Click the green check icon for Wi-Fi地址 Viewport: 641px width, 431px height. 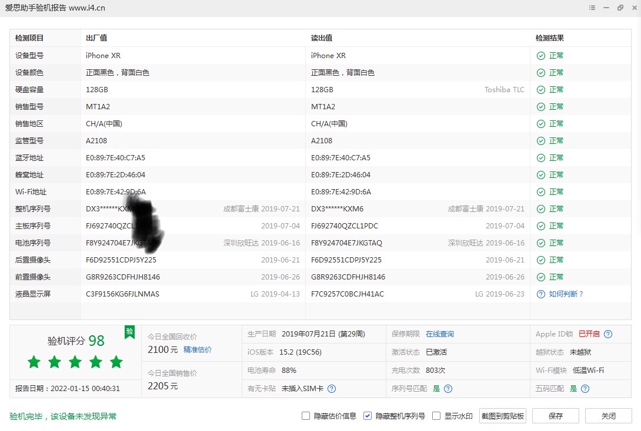point(541,192)
